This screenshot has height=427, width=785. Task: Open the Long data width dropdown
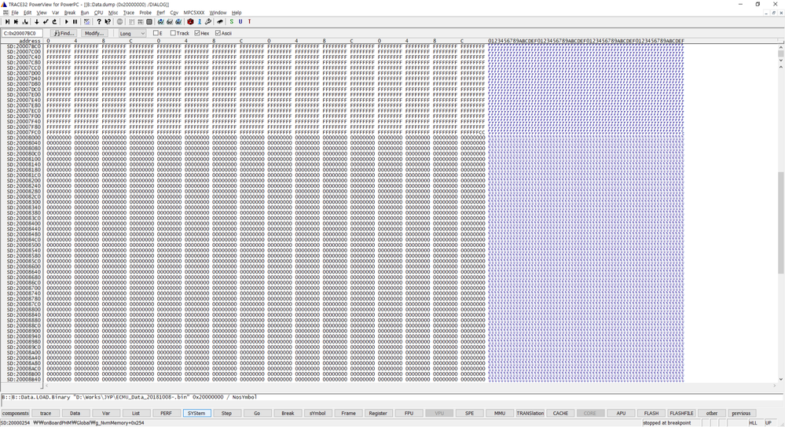click(x=132, y=33)
